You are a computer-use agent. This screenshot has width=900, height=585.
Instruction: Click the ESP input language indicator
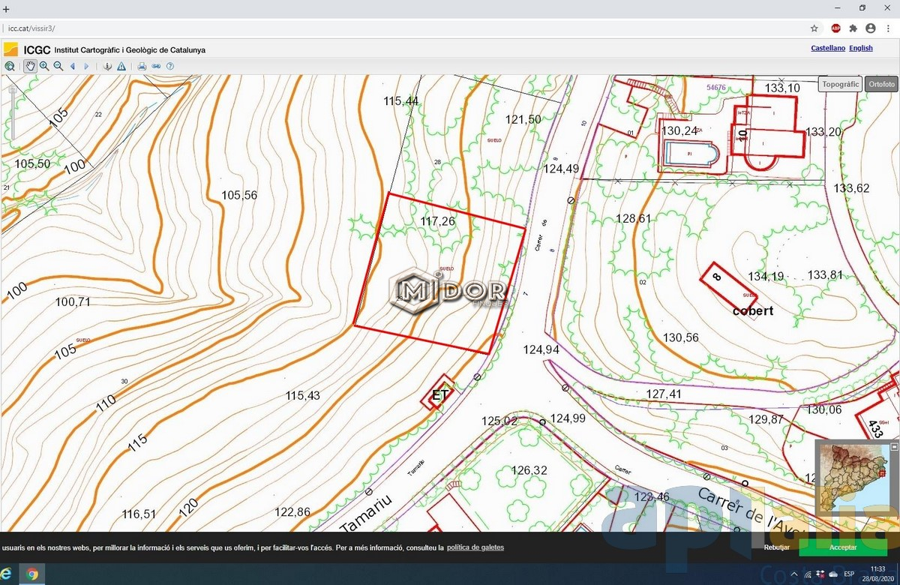(849, 574)
